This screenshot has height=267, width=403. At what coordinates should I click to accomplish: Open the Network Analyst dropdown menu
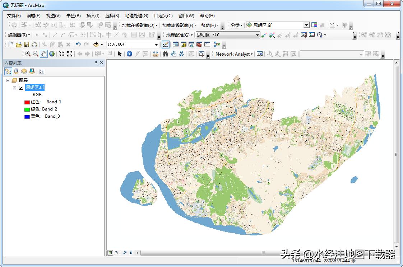tap(234, 54)
